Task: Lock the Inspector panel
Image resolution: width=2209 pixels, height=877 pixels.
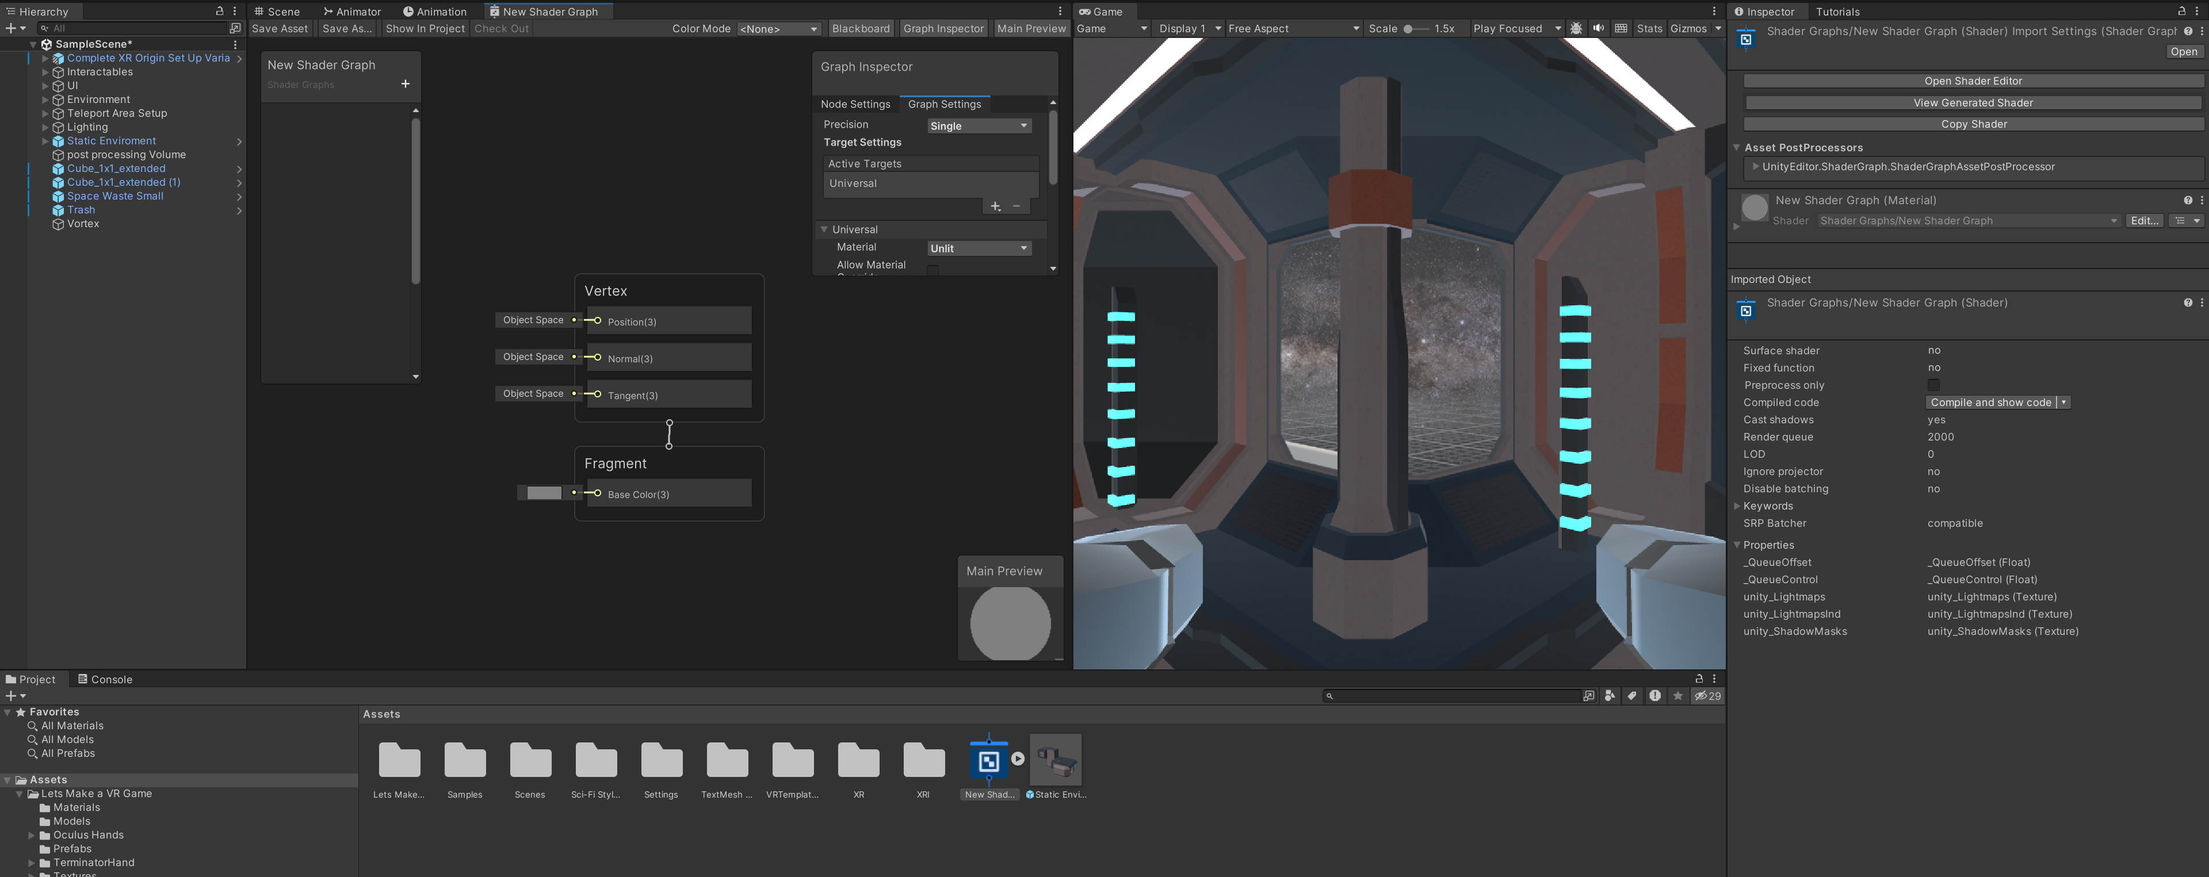Action: (2181, 11)
